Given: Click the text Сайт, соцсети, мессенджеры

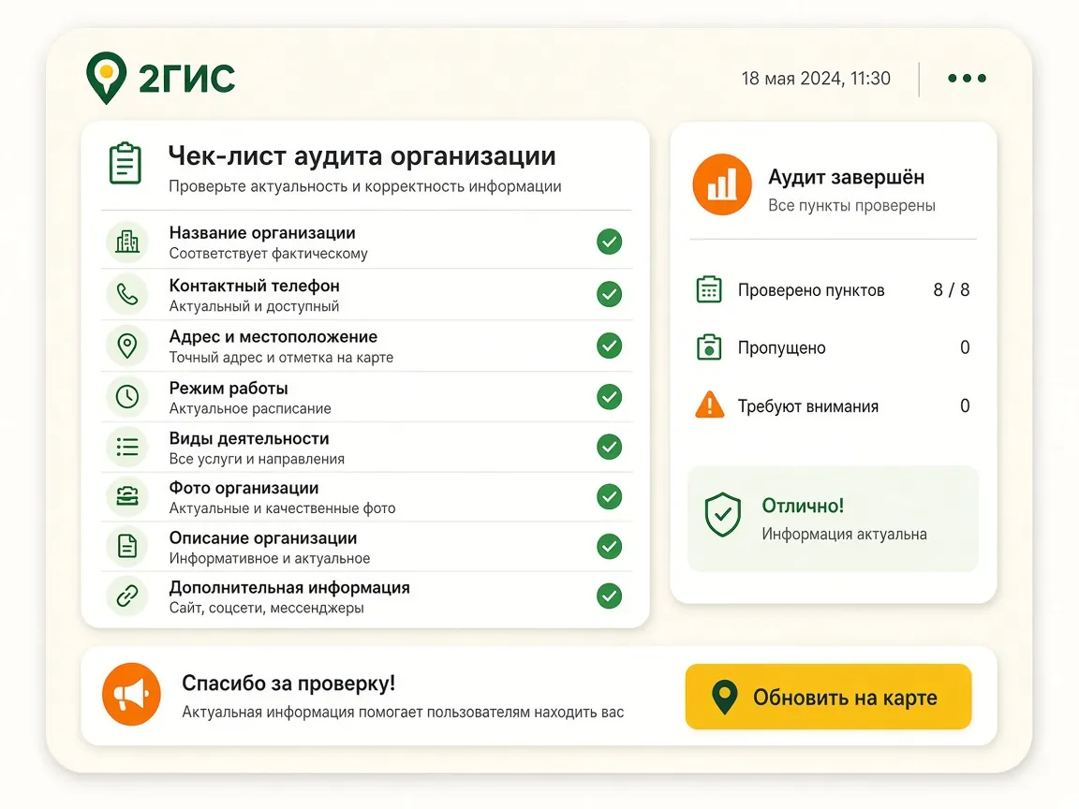Looking at the screenshot, I should [x=266, y=608].
